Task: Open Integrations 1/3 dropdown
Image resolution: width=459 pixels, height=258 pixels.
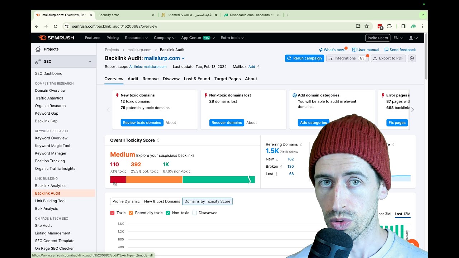Action: click(x=347, y=58)
